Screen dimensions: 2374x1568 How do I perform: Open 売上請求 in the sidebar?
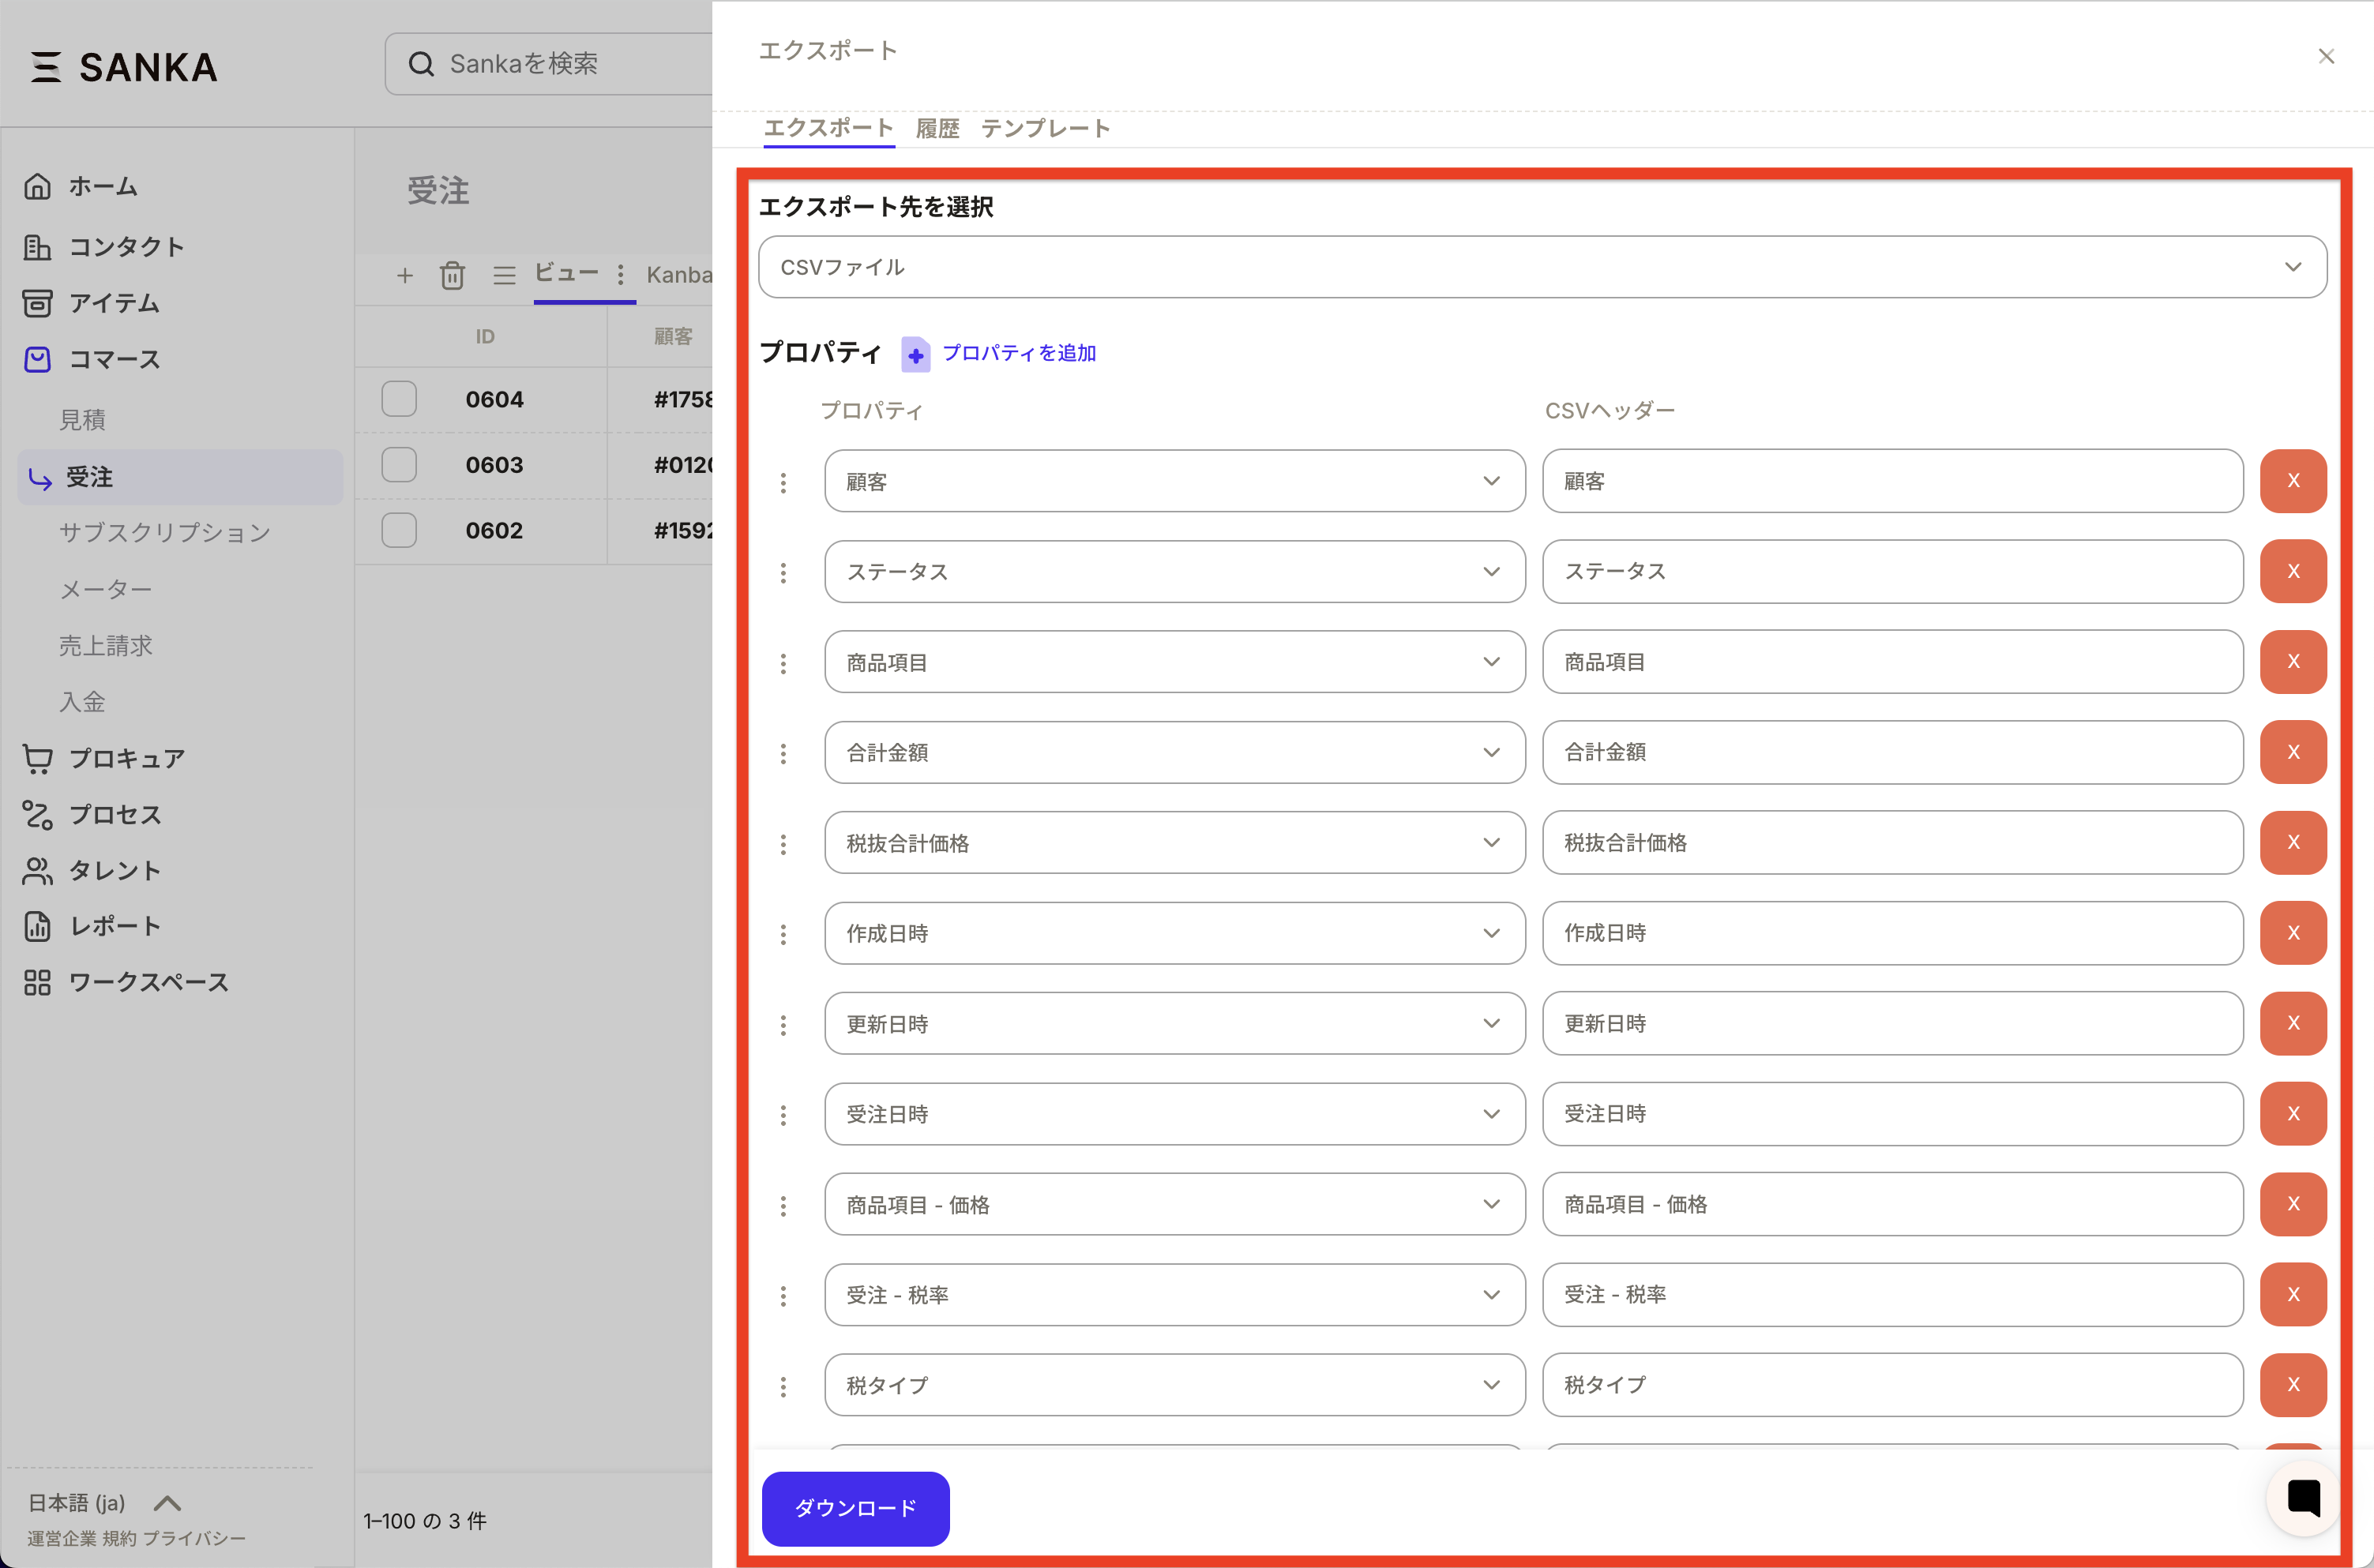coord(106,646)
